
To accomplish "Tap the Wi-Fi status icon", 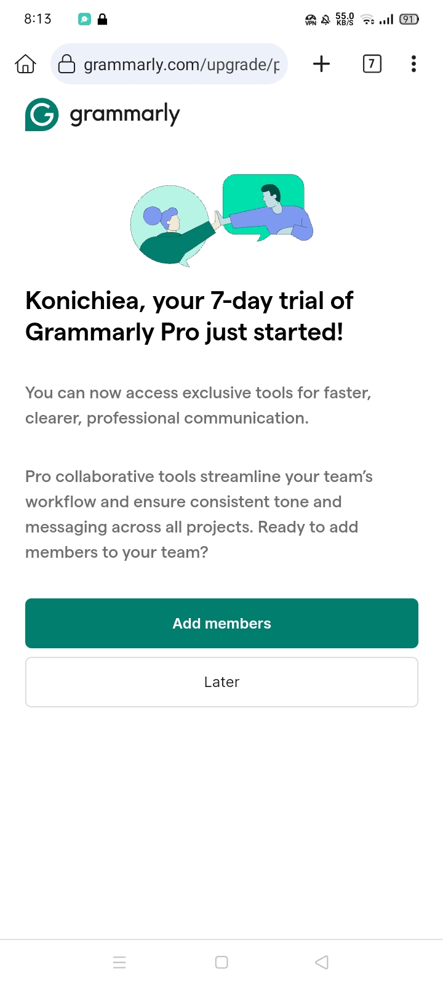I will coord(368,20).
